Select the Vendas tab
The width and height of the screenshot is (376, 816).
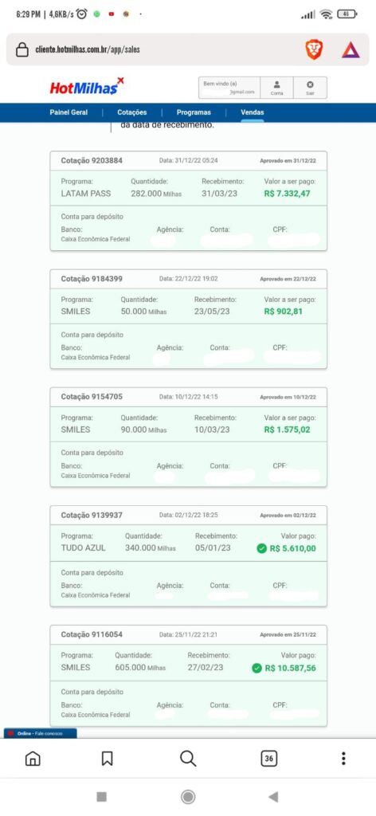tap(253, 112)
